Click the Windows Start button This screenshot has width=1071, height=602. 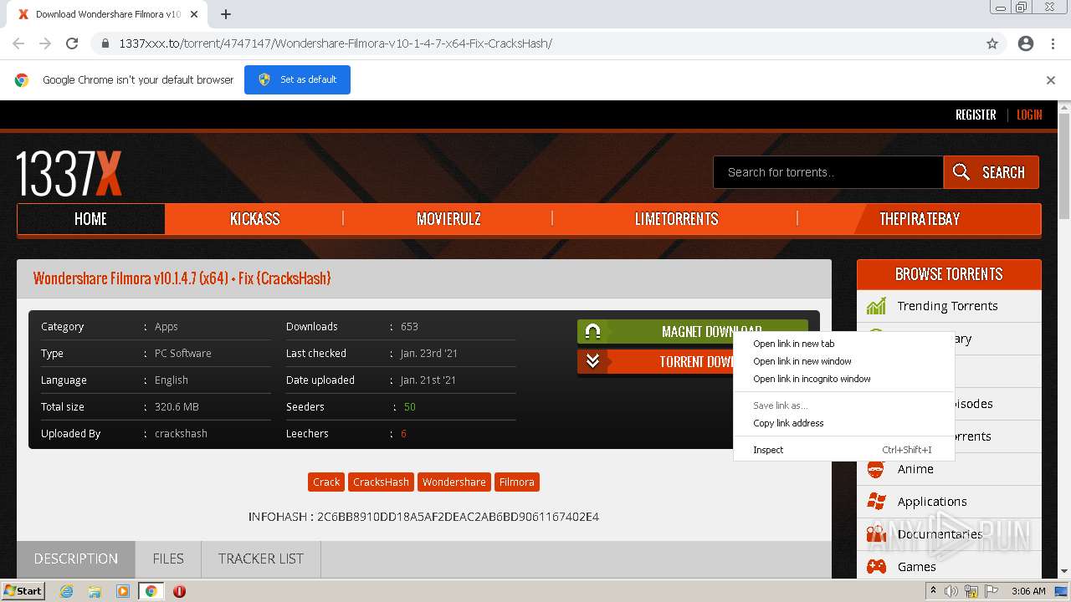pyautogui.click(x=23, y=591)
